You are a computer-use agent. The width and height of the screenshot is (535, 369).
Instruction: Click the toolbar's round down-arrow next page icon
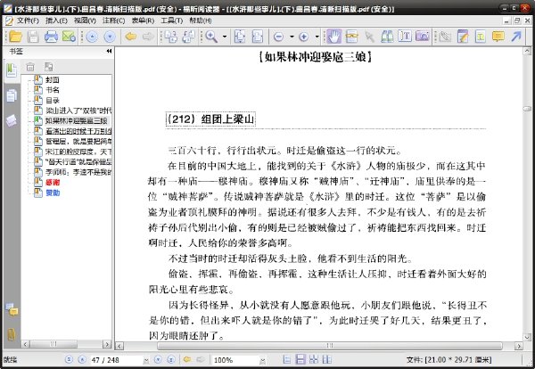110,37
